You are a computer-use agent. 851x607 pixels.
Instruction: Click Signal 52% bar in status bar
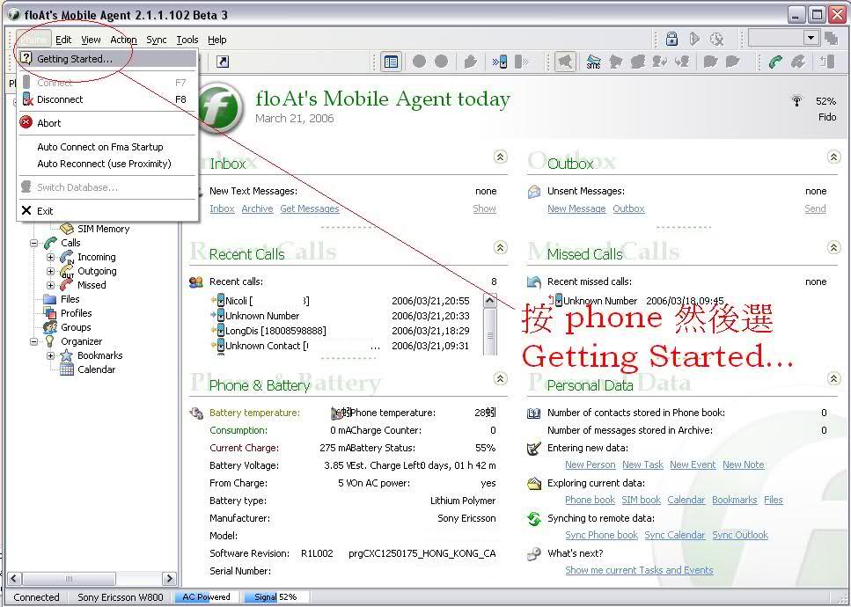point(276,597)
